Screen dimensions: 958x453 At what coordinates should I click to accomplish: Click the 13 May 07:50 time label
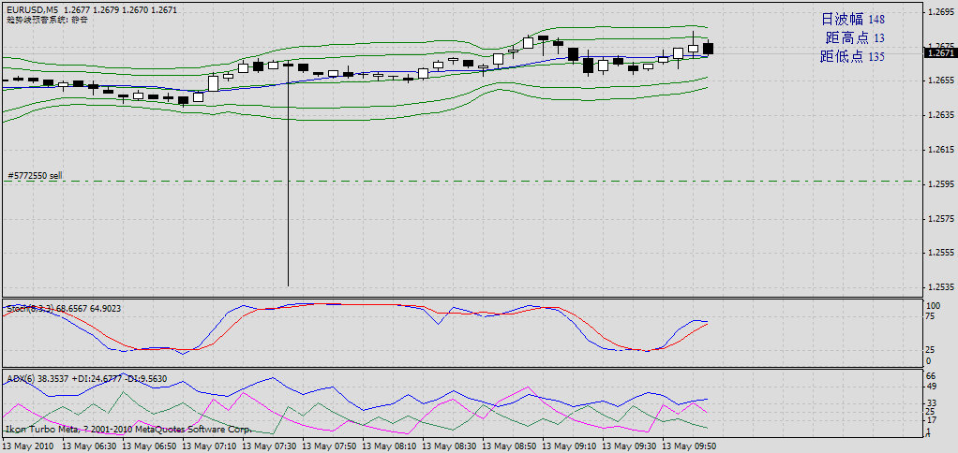tap(327, 446)
